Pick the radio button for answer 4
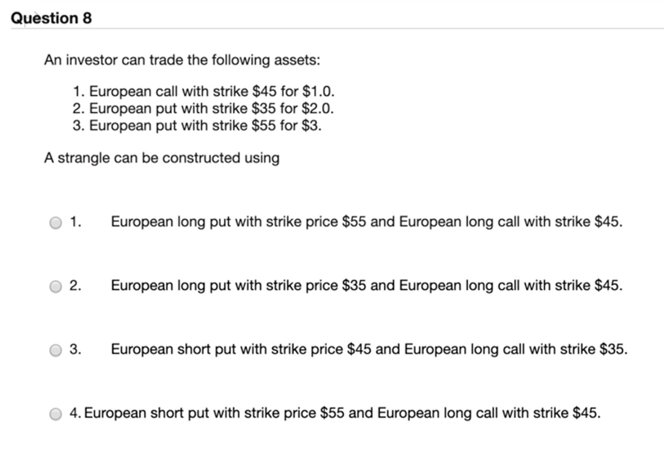This screenshot has width=664, height=464. point(56,414)
